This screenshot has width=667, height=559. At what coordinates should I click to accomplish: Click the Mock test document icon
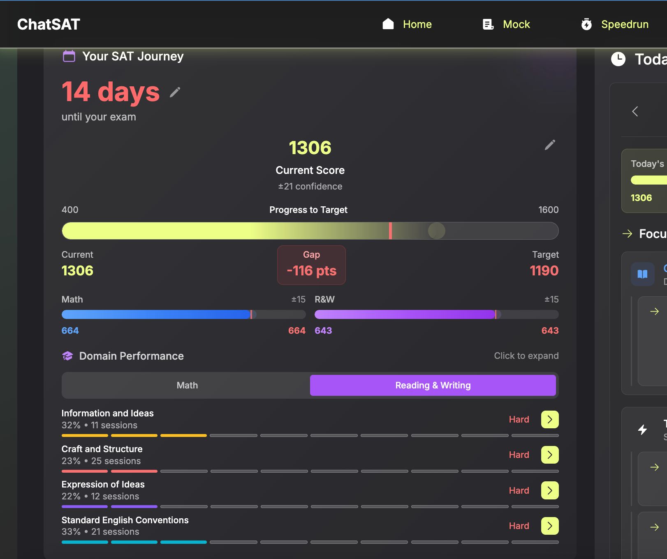(488, 24)
